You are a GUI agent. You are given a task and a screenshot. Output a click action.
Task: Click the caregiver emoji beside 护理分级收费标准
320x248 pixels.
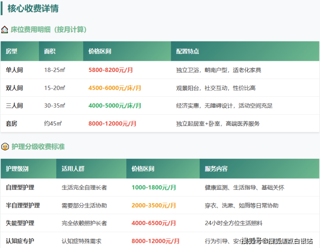coord(5,147)
